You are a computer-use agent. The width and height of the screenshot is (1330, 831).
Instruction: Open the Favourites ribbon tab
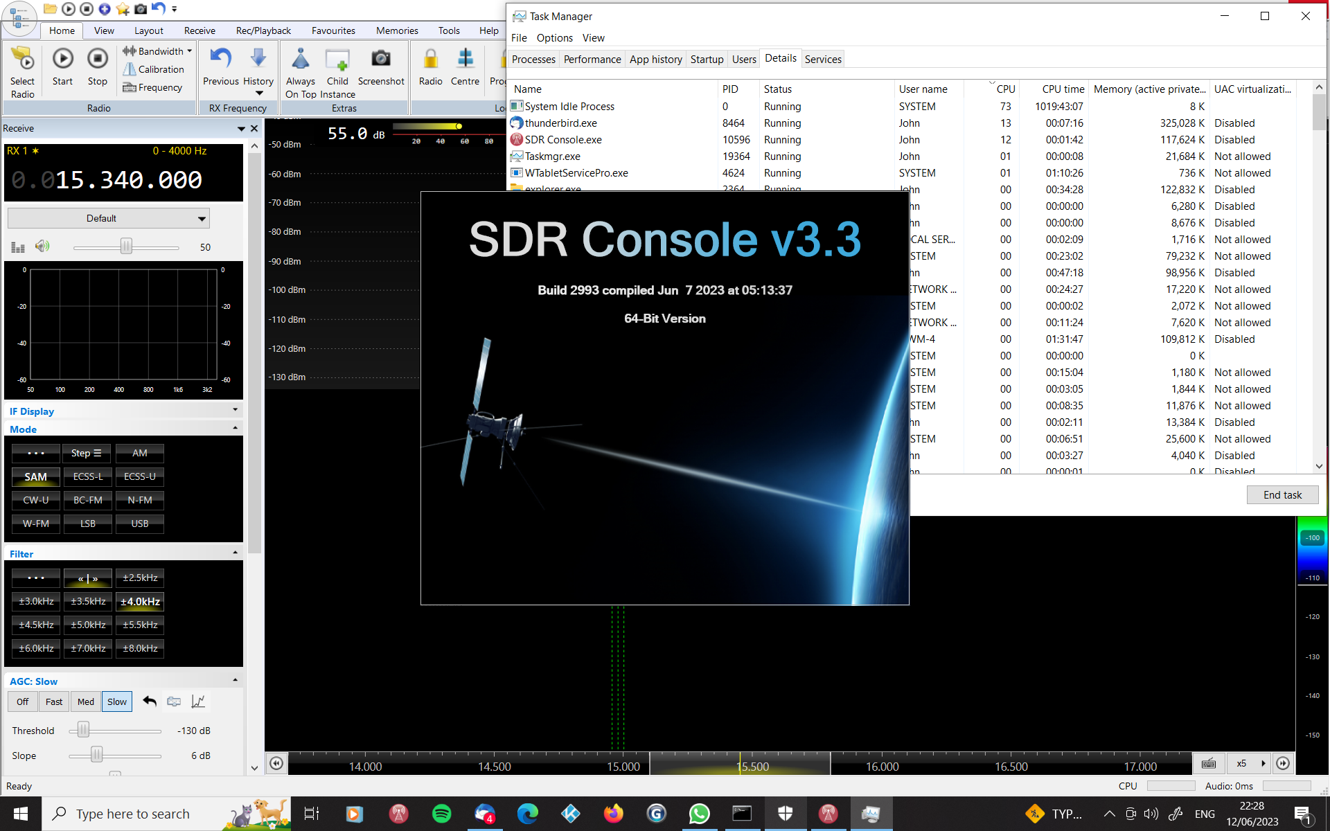coord(333,30)
